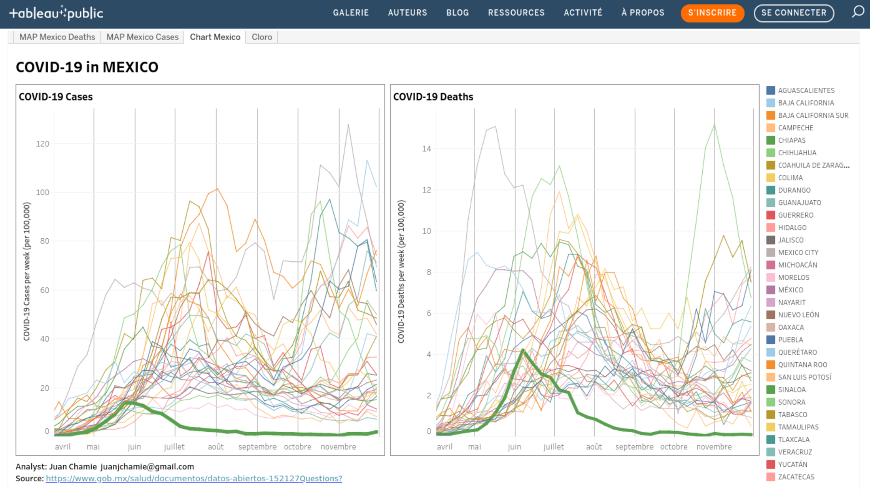Open the À PROPOS menu

(643, 13)
